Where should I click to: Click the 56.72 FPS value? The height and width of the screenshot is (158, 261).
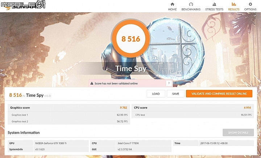tap(122, 121)
